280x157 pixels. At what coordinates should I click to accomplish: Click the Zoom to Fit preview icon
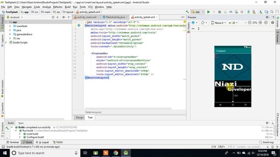tap(266, 23)
